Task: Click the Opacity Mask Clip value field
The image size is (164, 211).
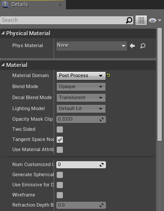Action: [81, 119]
